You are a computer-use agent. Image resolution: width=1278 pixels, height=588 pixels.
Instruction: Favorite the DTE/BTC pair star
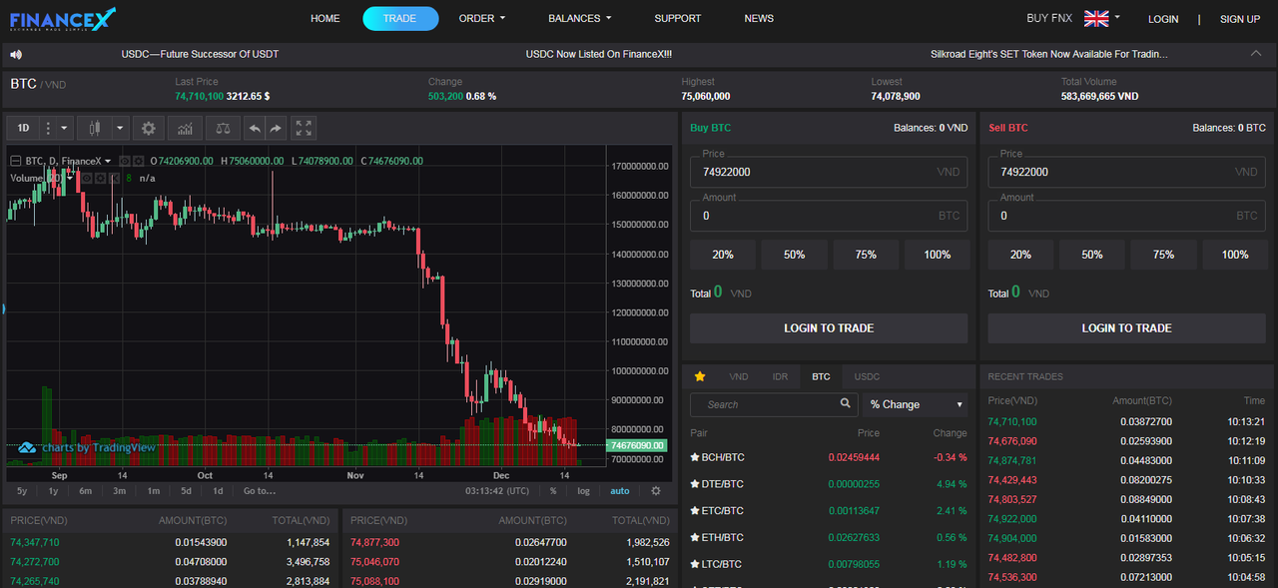pyautogui.click(x=696, y=484)
